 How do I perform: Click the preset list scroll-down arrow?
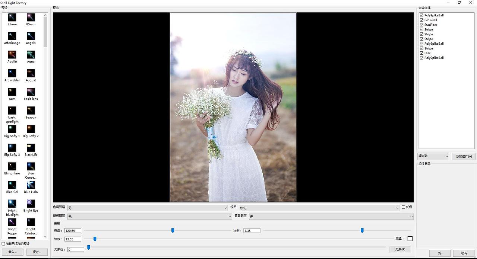pos(45,236)
